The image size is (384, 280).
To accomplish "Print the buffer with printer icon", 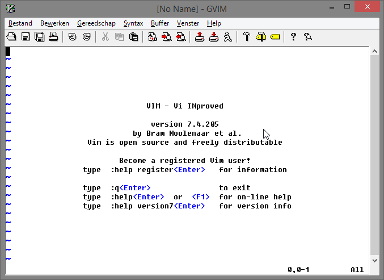I will pos(53,37).
